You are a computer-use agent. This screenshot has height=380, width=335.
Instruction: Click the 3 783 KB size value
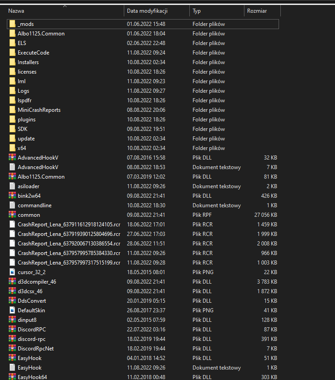(x=267, y=282)
